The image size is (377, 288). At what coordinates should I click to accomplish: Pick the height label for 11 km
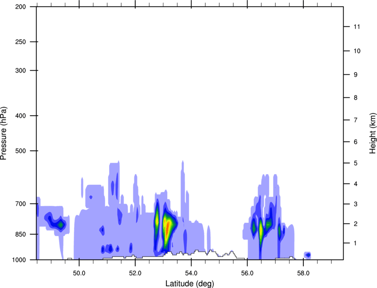[357, 27]
